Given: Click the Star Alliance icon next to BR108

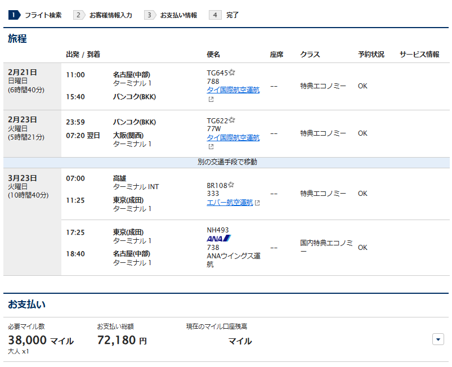Looking at the screenshot, I should point(231,185).
